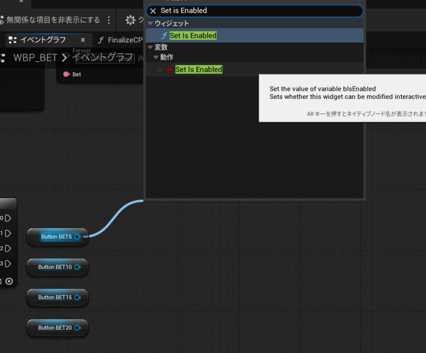Open the settings gear in the toolbar
The image size is (426, 353).
(131, 20)
